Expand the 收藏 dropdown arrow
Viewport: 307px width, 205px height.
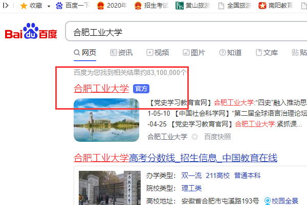point(49,6)
